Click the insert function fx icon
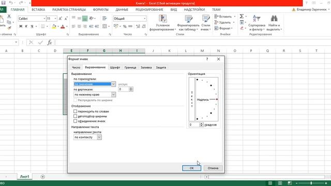Screen dimensions: 331x186 [x=50, y=42]
